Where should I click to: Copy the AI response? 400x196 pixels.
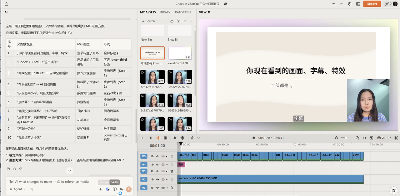(8, 169)
